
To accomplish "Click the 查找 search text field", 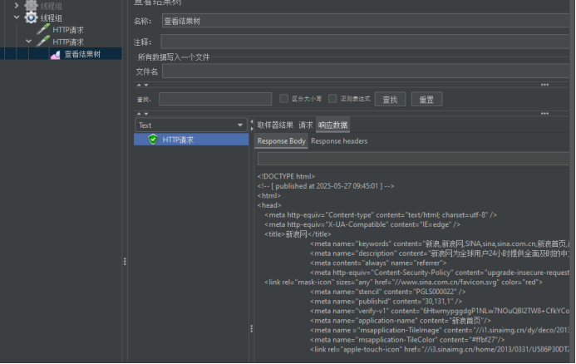I will [215, 99].
